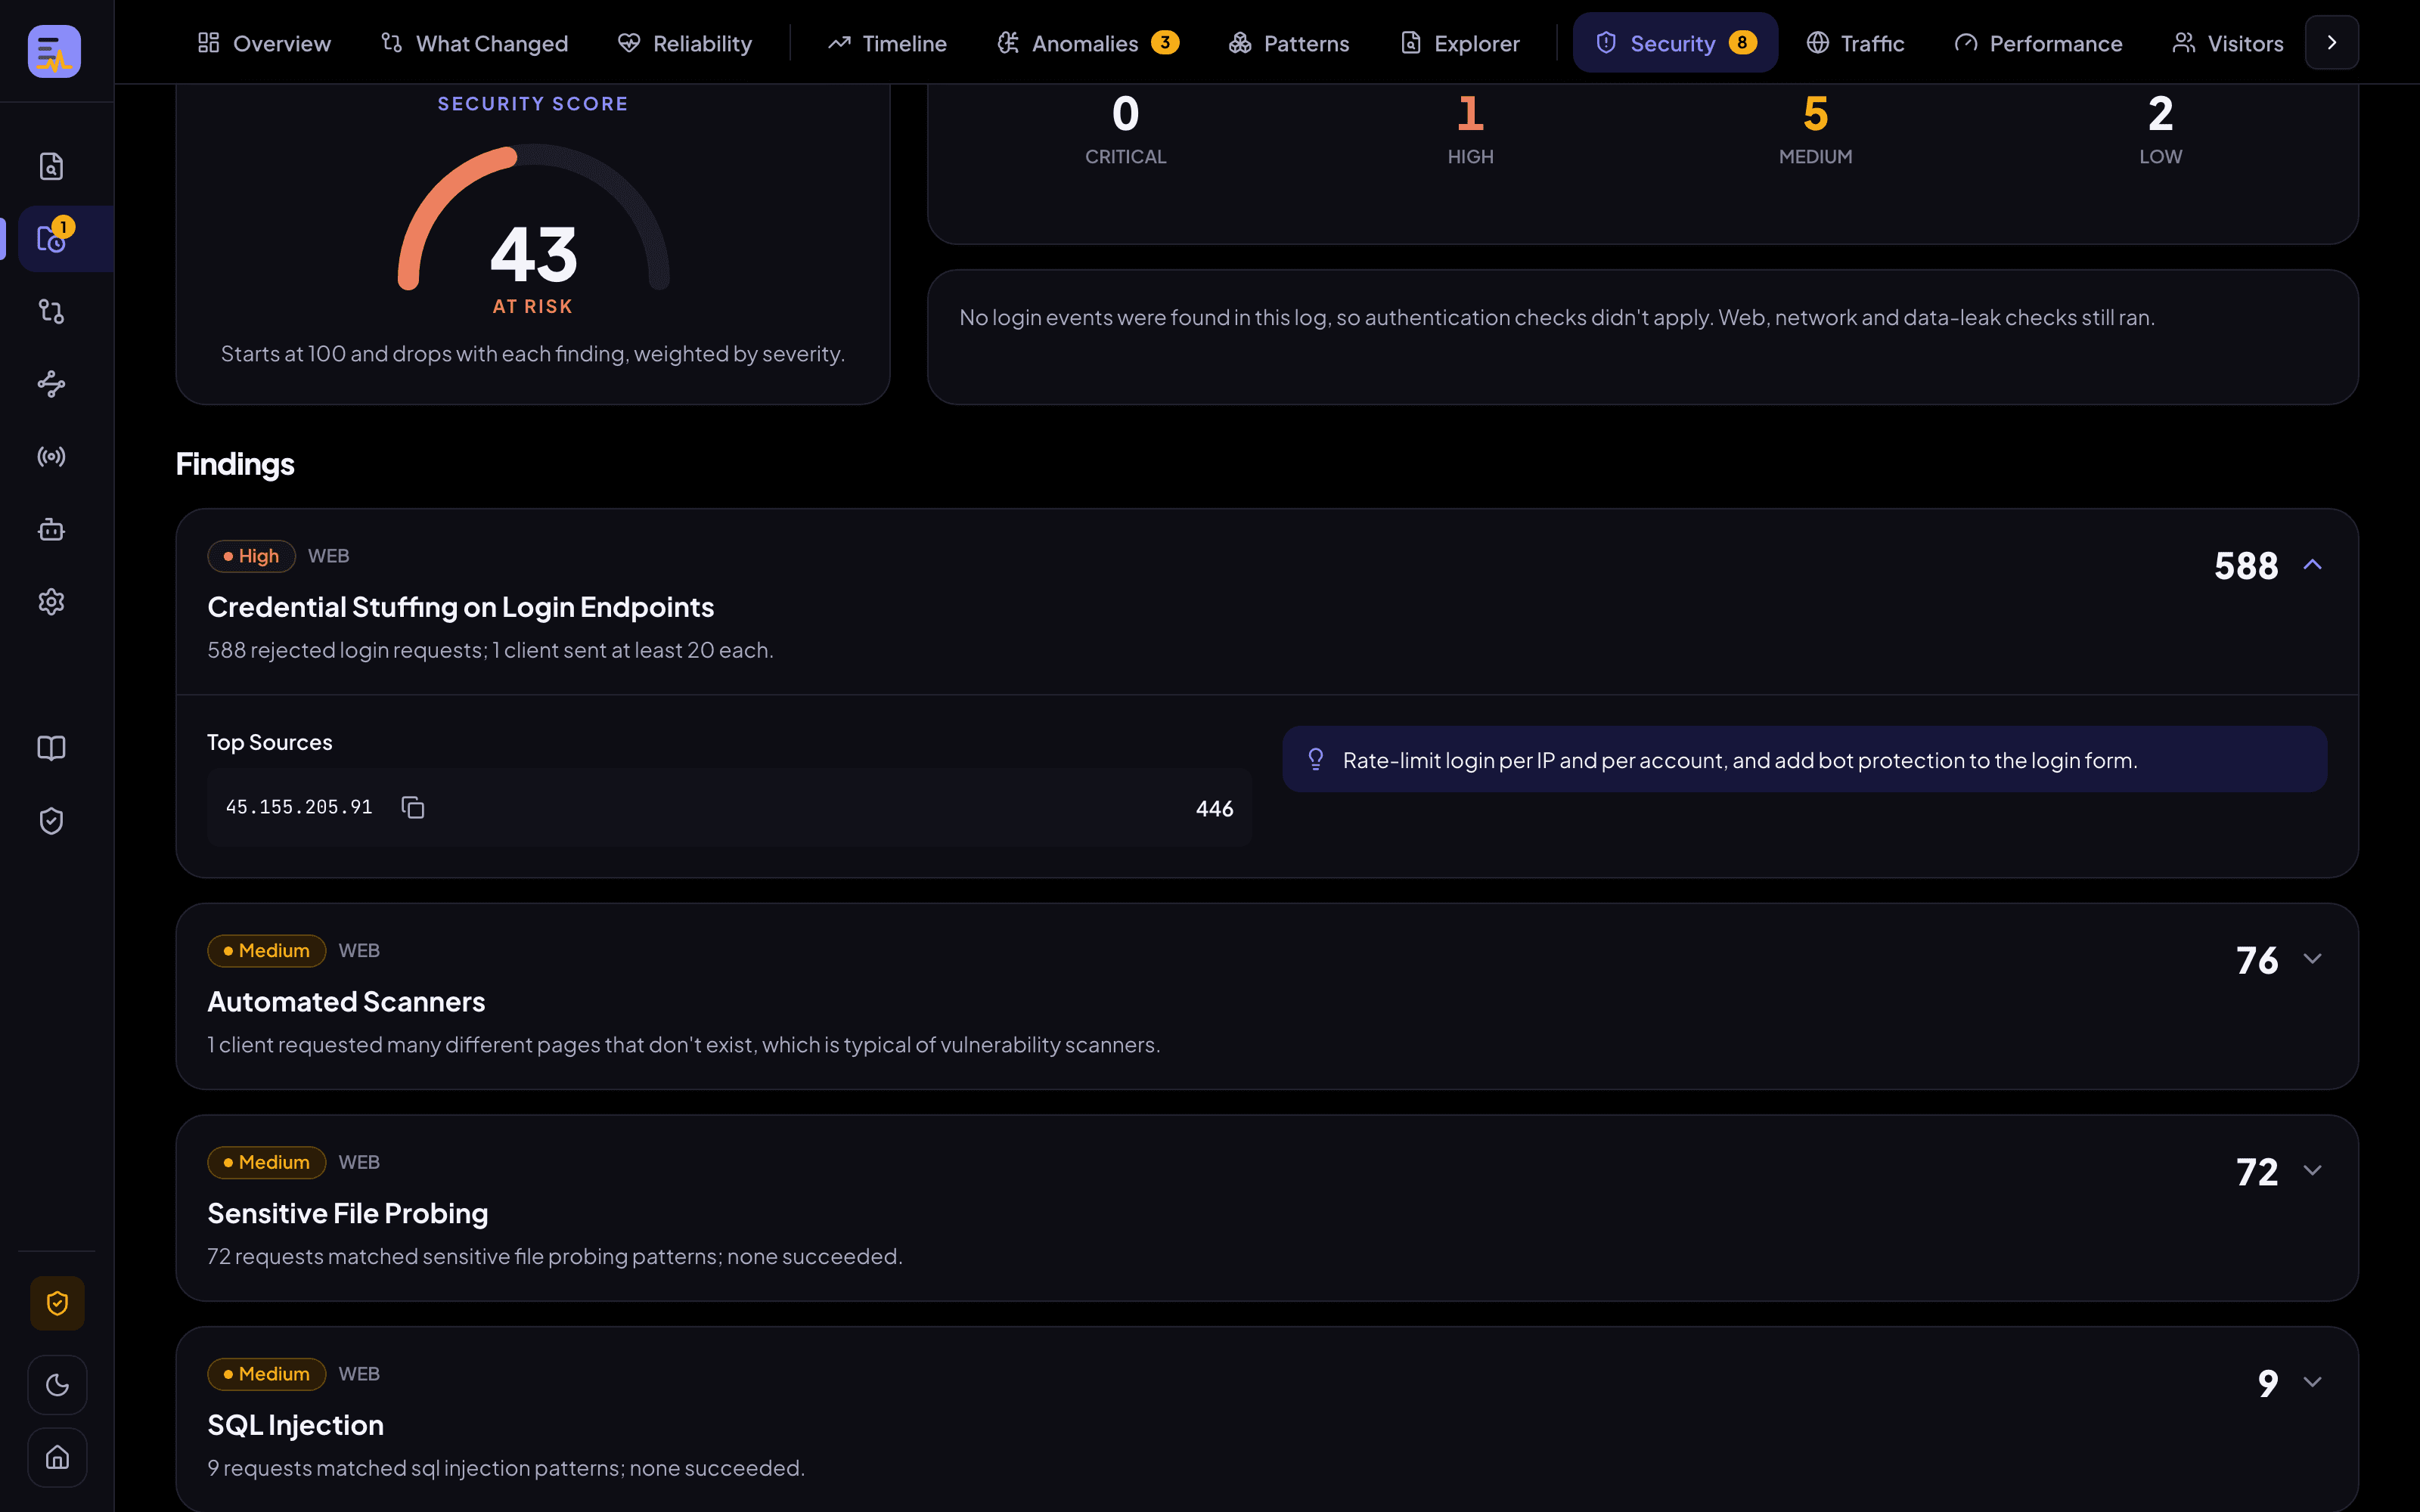Expand the Automated Scanners finding
This screenshot has width=2420, height=1512.
[2312, 959]
